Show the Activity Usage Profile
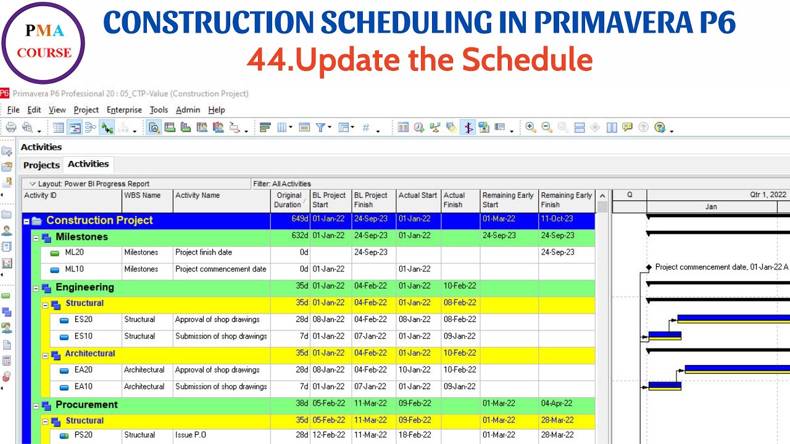790x444 pixels. coord(186,128)
